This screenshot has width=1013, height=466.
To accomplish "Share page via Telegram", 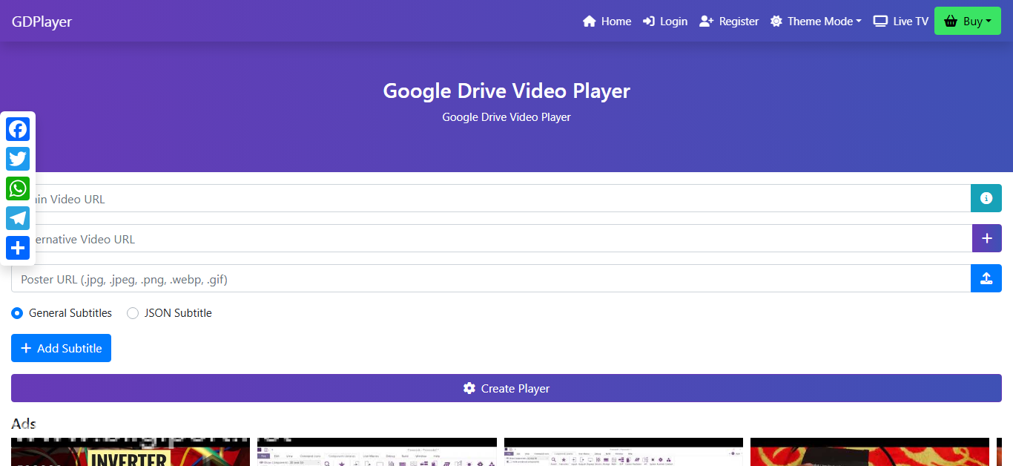I will 18,218.
